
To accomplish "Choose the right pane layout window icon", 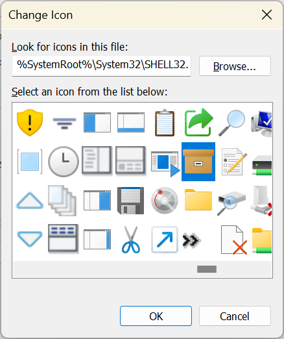I will point(97,200).
